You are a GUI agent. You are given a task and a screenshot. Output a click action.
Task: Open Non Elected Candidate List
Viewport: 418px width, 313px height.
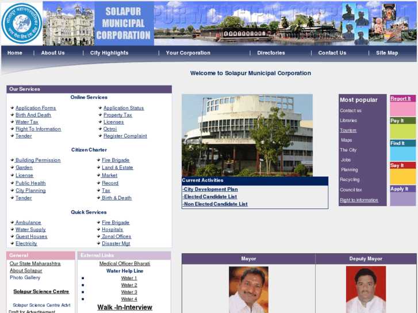[x=215, y=204]
